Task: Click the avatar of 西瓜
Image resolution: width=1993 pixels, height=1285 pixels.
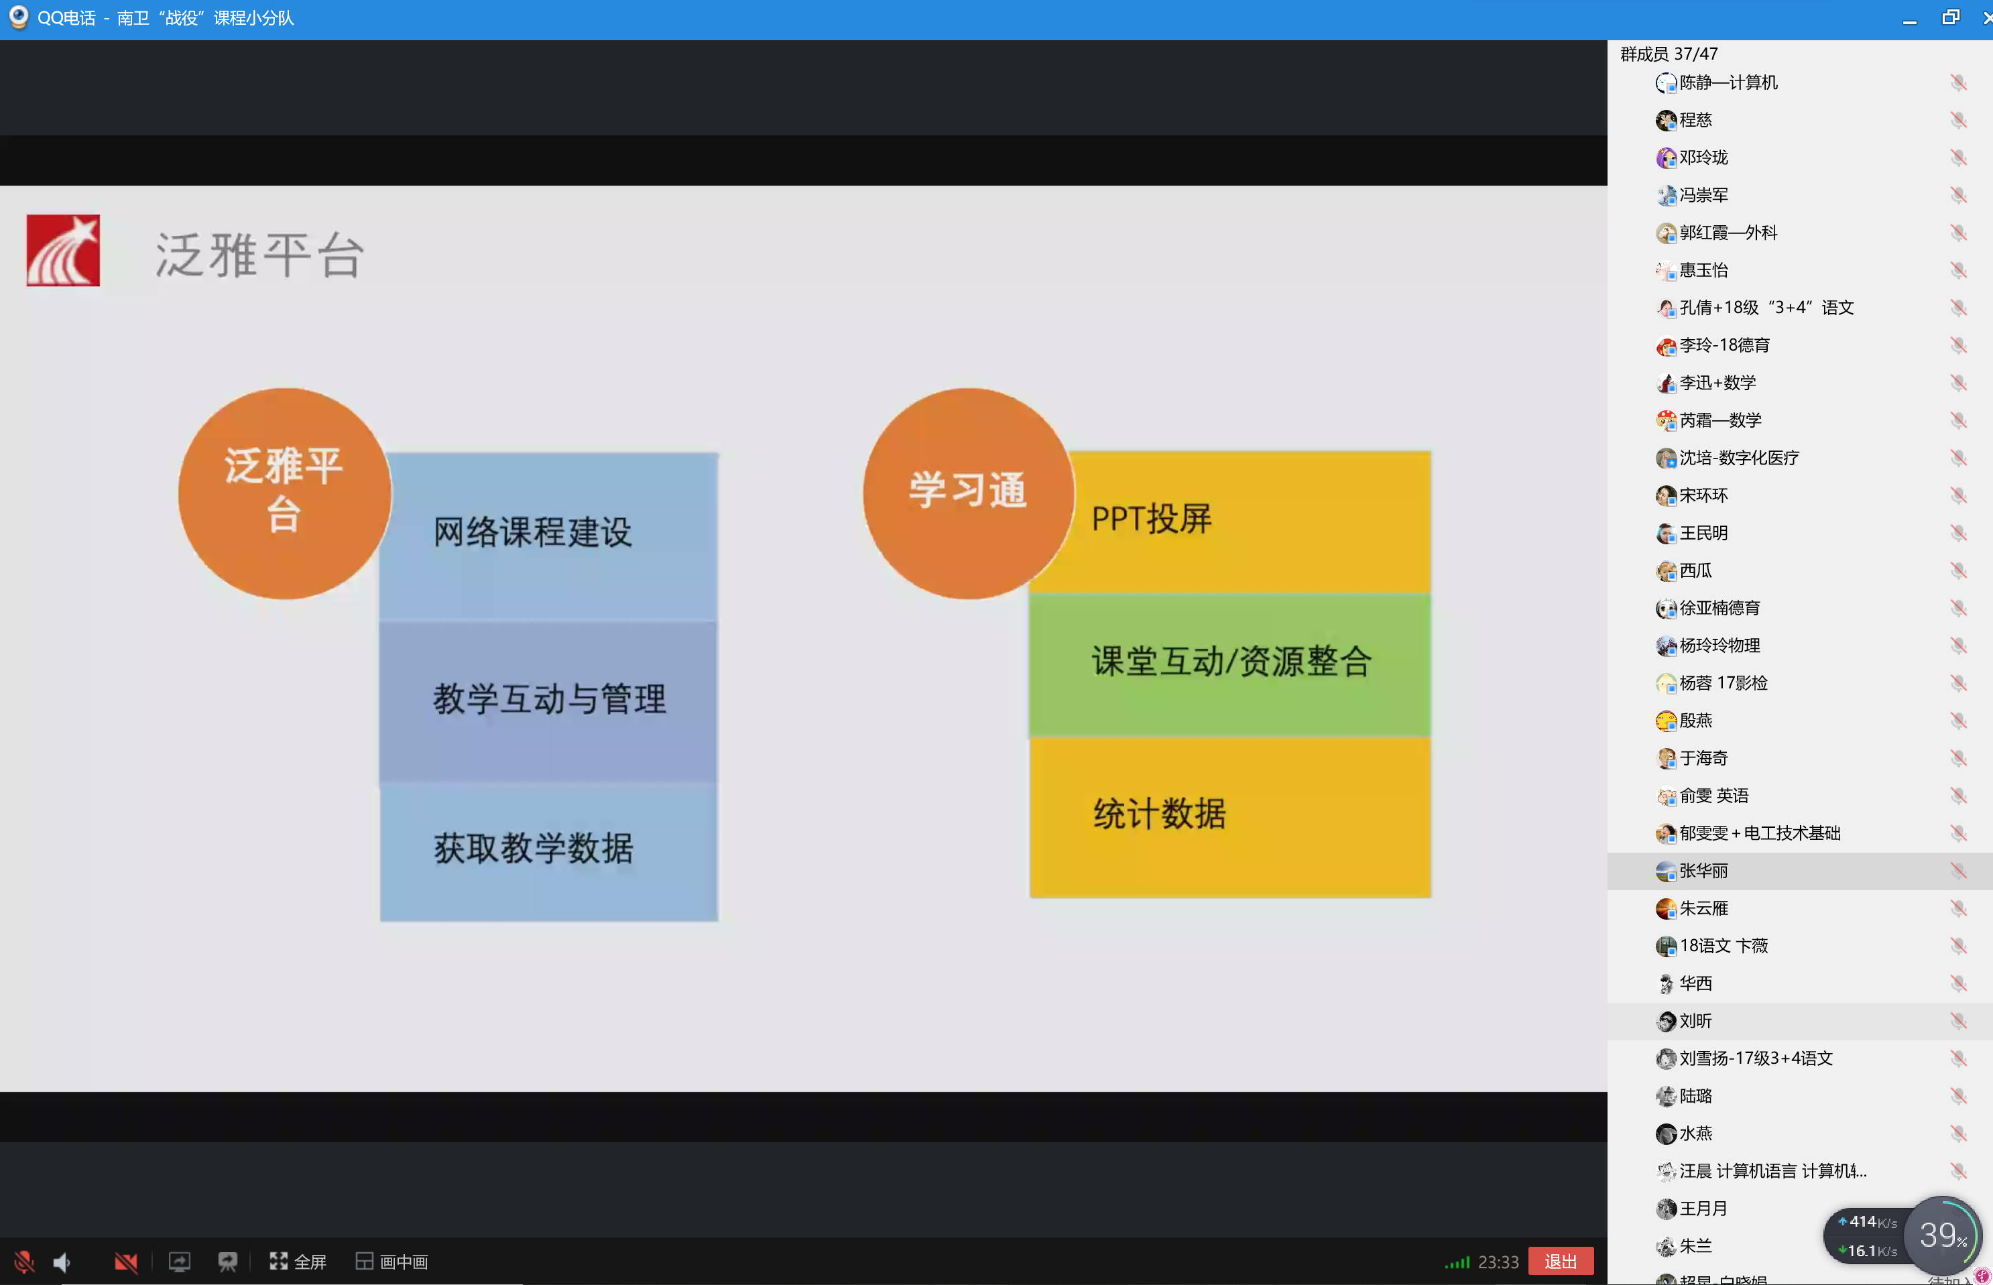Action: (1666, 570)
